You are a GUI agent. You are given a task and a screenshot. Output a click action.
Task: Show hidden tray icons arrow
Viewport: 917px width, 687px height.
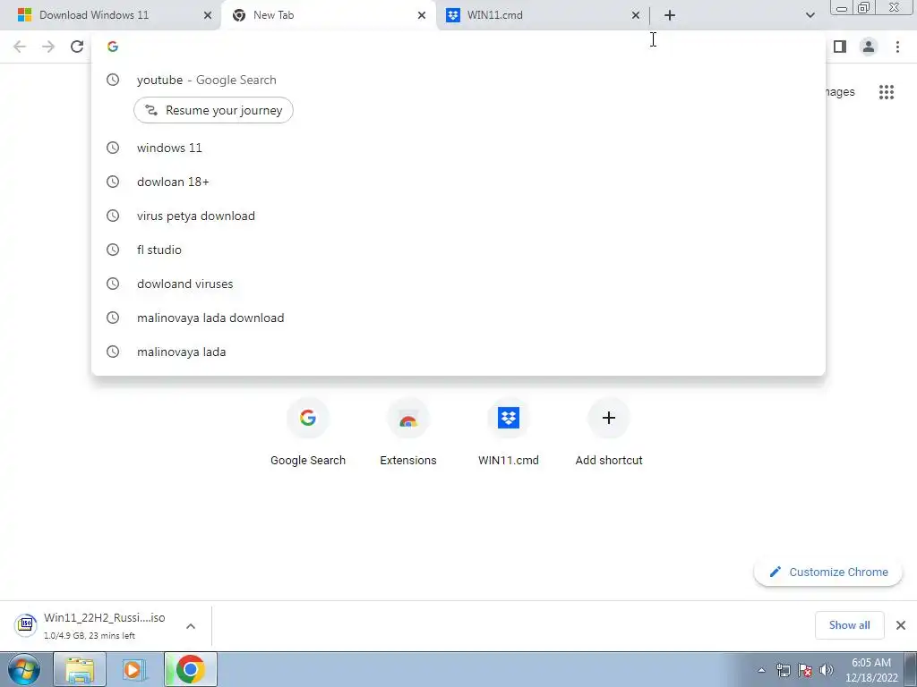click(x=761, y=670)
